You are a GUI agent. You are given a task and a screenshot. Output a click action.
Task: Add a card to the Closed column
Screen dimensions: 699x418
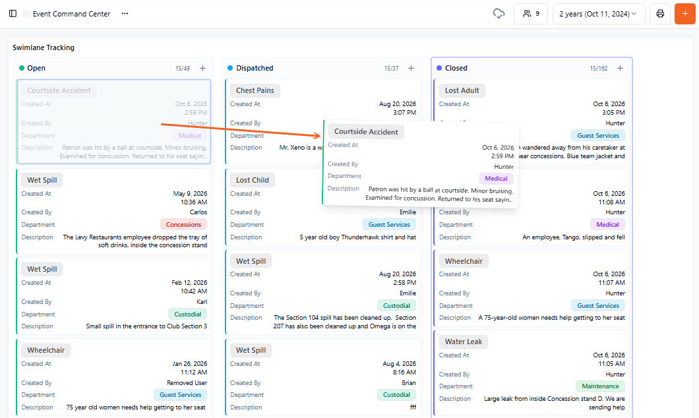pyautogui.click(x=620, y=68)
